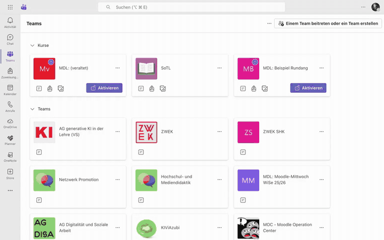Open Teams page header more options

click(x=269, y=23)
